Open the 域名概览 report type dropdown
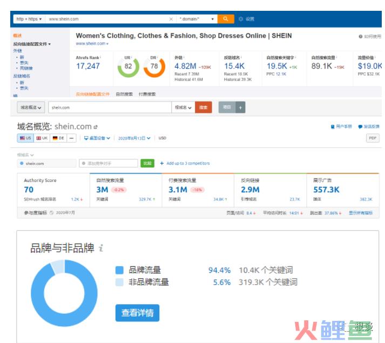This screenshot has height=343, width=385. (x=31, y=107)
